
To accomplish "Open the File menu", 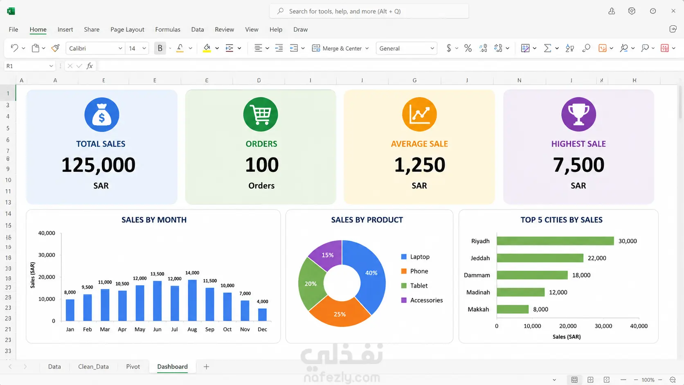I will pos(13,29).
